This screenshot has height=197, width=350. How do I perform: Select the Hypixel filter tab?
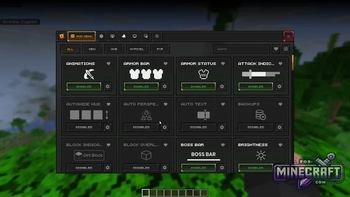tap(137, 49)
